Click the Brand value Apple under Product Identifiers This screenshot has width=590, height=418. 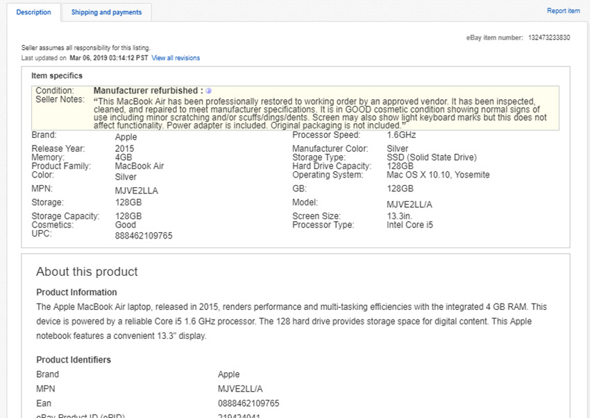(x=228, y=374)
